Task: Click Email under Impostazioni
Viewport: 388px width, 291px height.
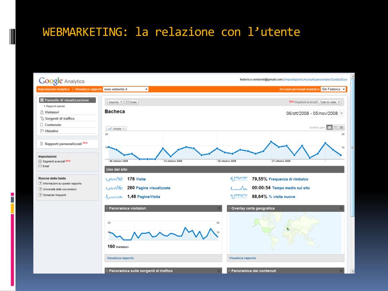Action: (46, 166)
